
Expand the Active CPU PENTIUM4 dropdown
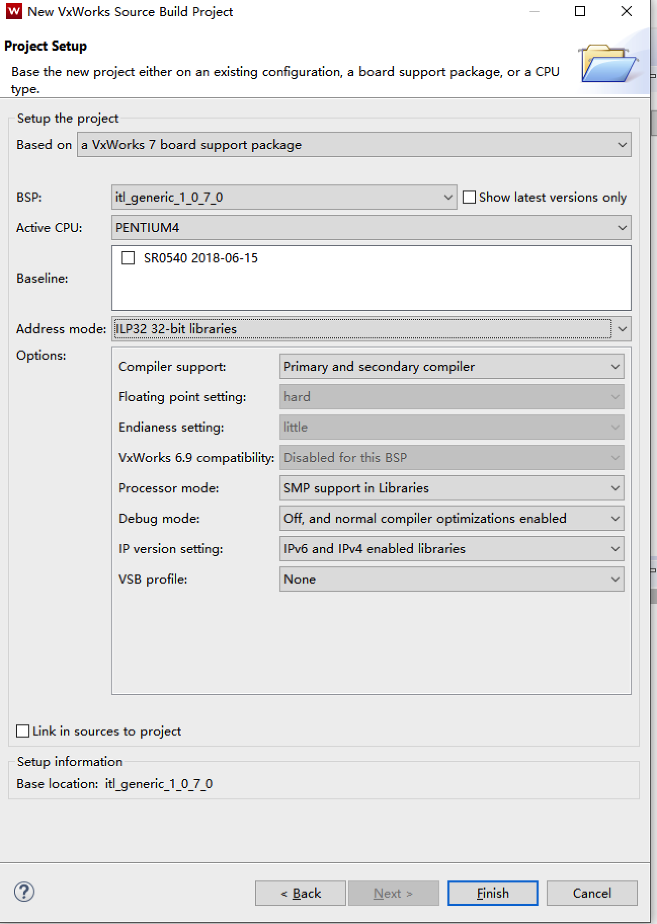(x=371, y=227)
